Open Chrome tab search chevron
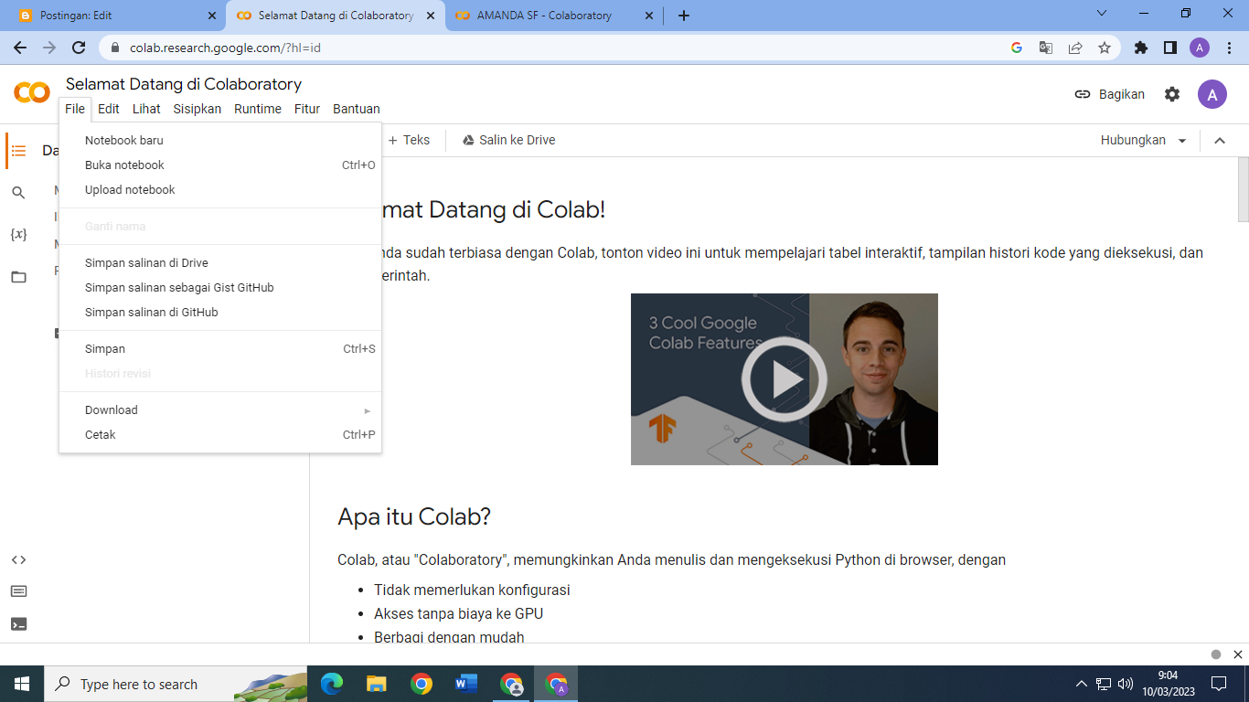 coord(1101,14)
